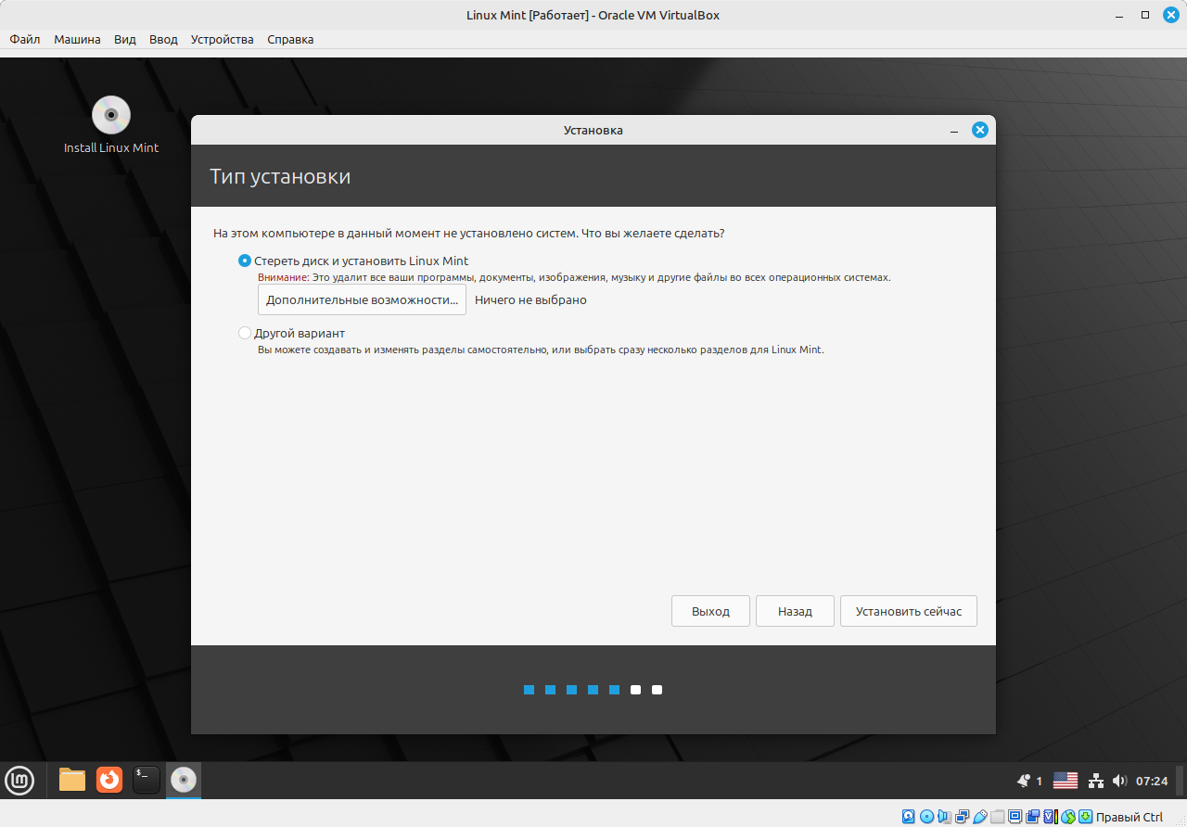Click the VirtualBox hard disk activity icon
Viewport: 1187px width, 827px height.
(x=909, y=817)
